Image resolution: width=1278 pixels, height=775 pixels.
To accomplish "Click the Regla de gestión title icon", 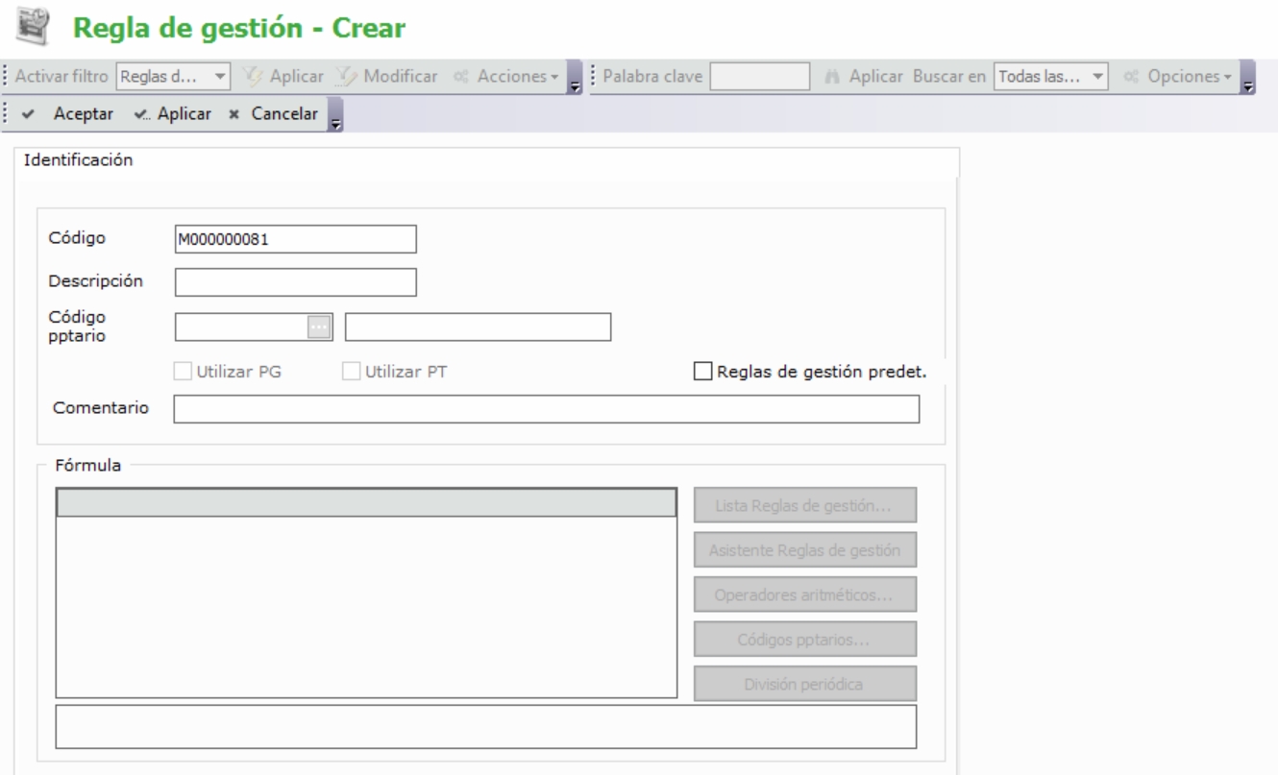I will (x=31, y=27).
